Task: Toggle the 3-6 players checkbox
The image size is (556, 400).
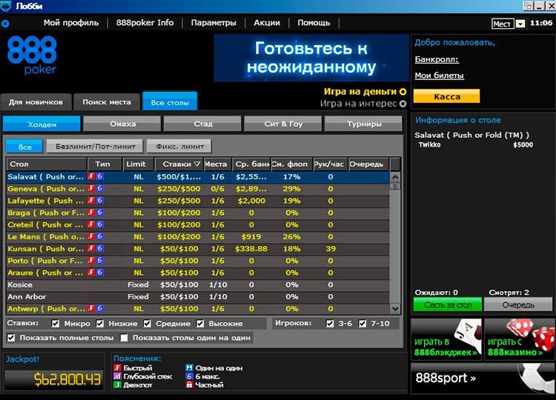Action: pyautogui.click(x=330, y=324)
